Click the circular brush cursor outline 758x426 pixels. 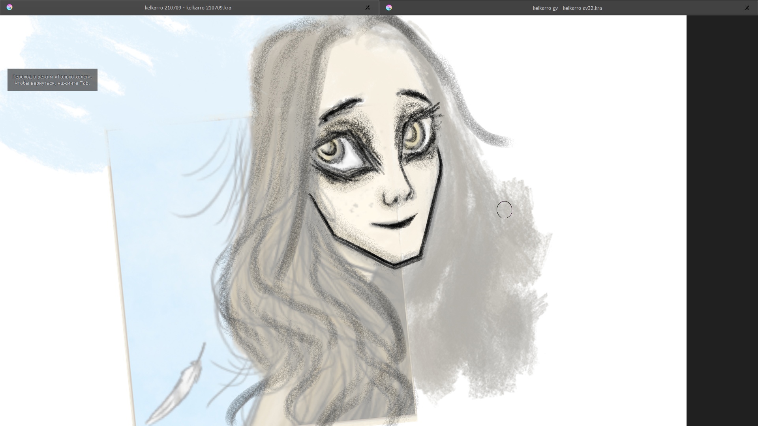pos(504,209)
